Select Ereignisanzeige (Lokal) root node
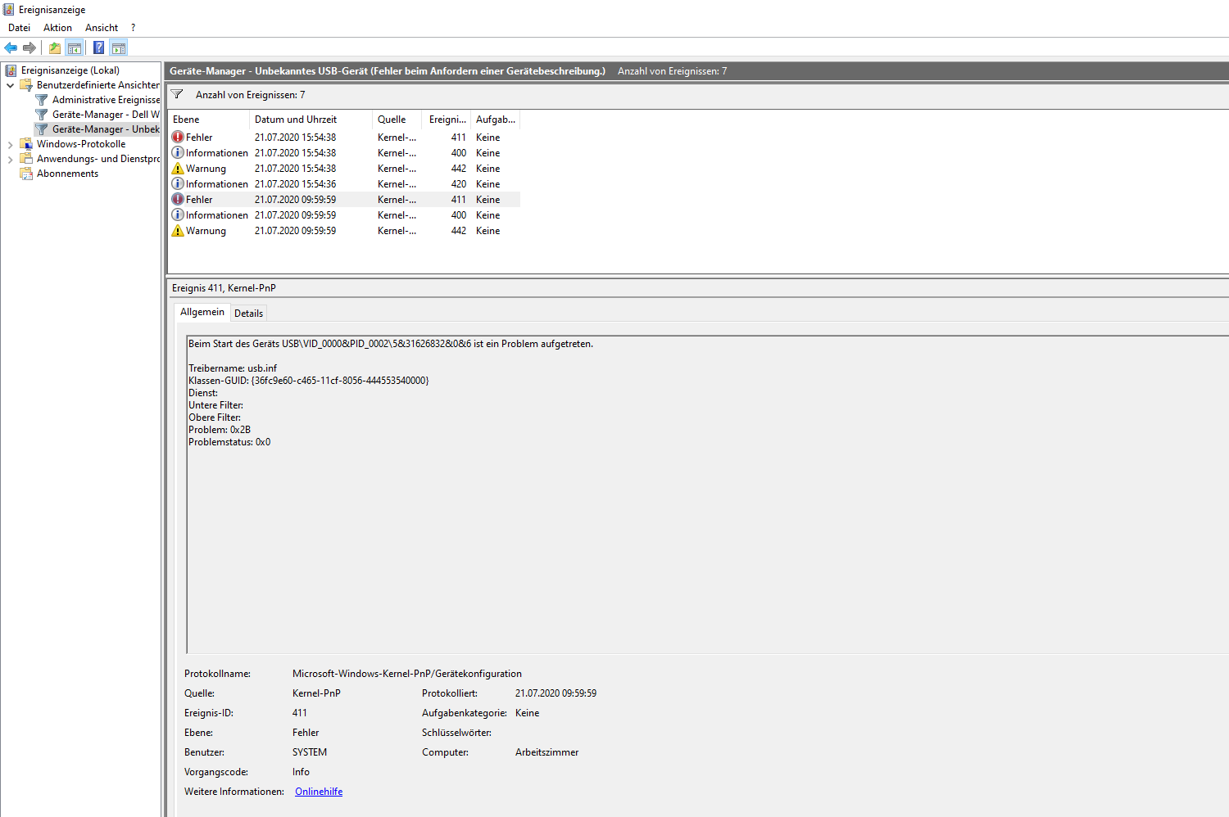This screenshot has height=817, width=1229. (70, 70)
